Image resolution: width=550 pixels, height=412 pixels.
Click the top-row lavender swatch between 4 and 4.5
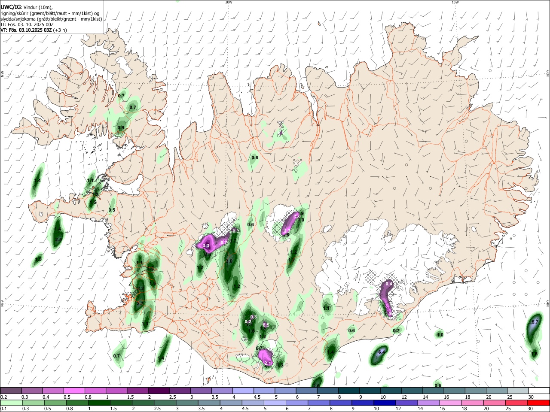point(243,391)
